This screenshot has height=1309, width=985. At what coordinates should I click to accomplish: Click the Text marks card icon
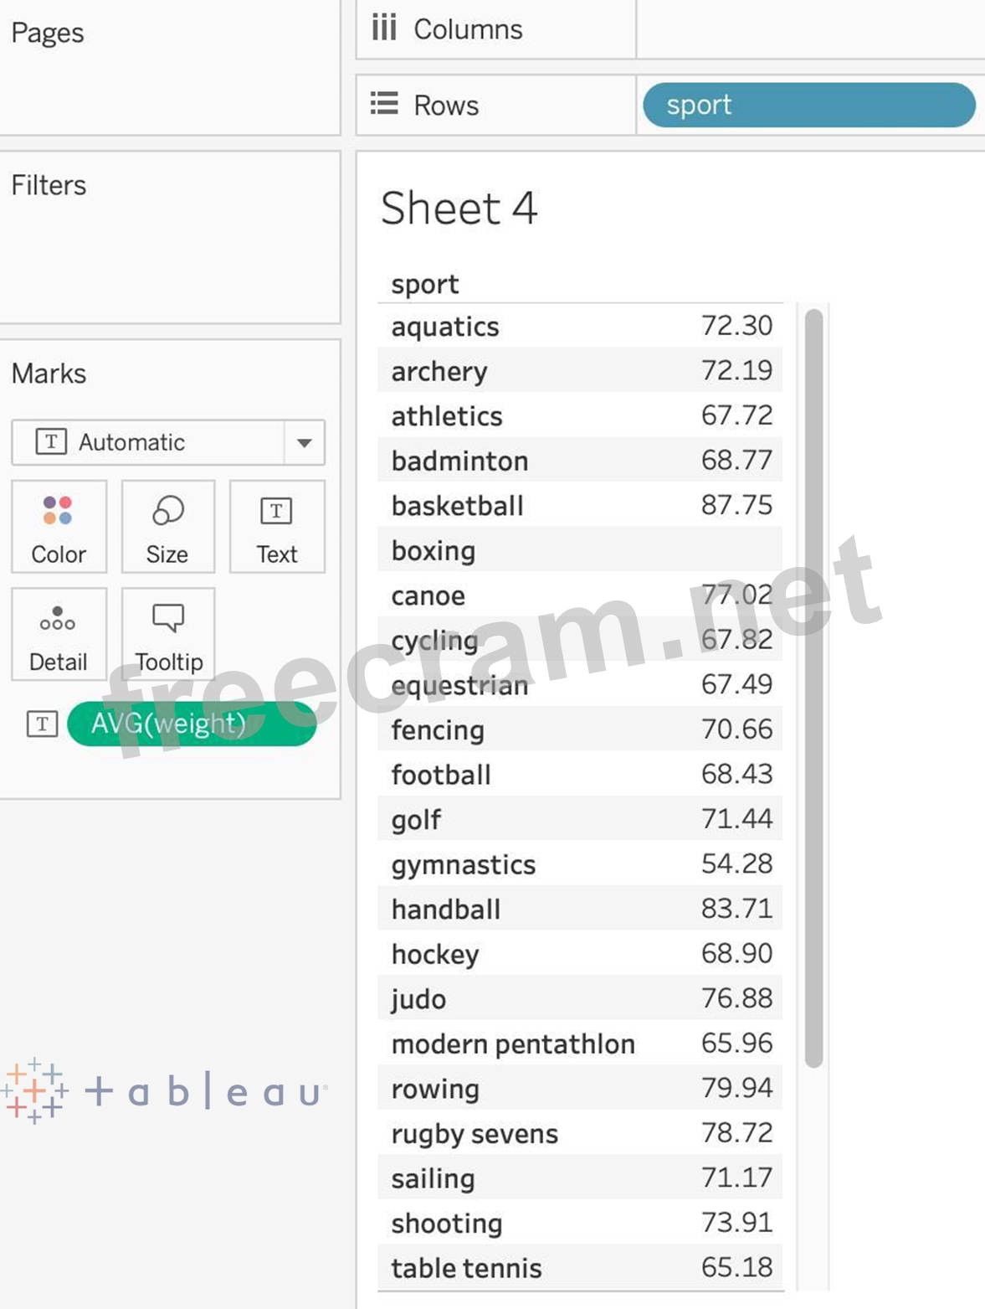[x=276, y=511]
